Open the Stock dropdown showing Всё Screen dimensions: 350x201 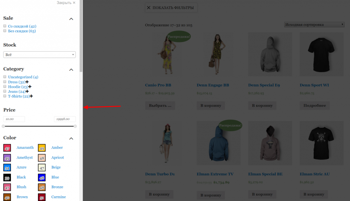(x=39, y=55)
